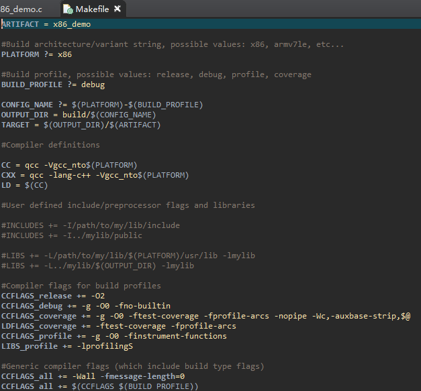
Task: Click the Makefile tab file icon
Action: tap(69, 9)
